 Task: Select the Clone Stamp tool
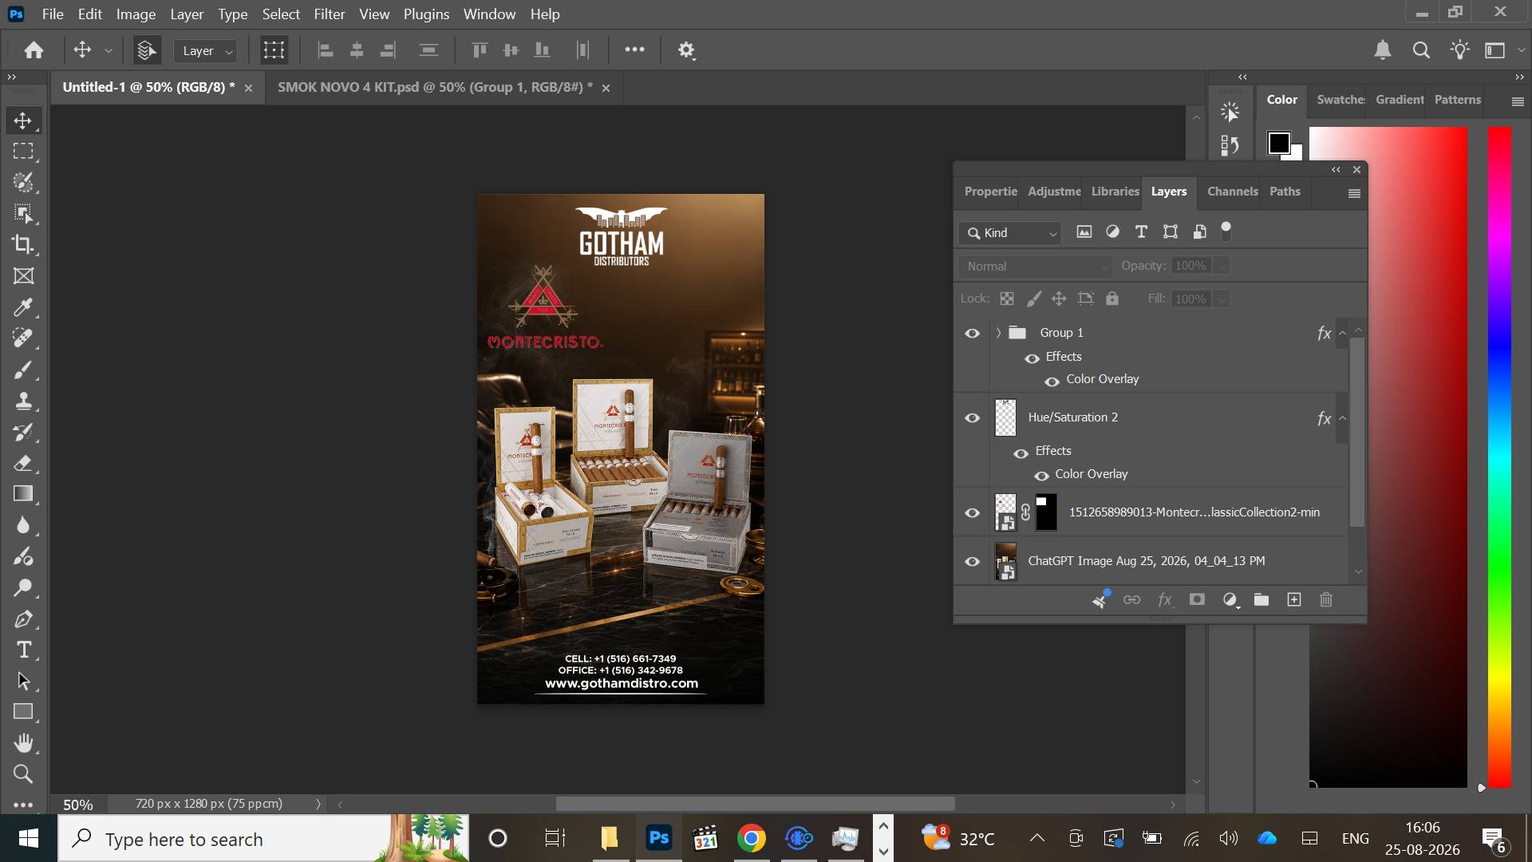23,401
